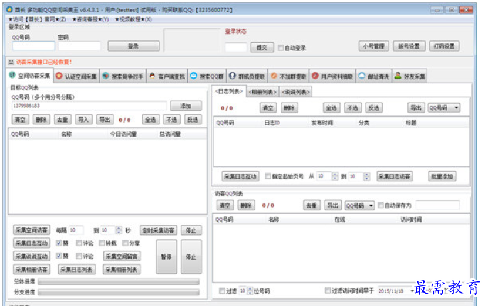
Task: Toggle the 自动登录 checkbox
Action: pos(281,47)
